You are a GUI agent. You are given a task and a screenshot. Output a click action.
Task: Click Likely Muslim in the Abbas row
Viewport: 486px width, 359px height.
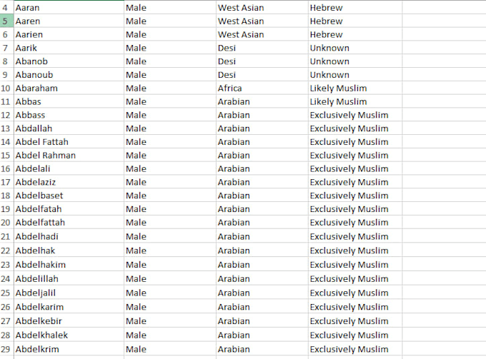(355, 101)
